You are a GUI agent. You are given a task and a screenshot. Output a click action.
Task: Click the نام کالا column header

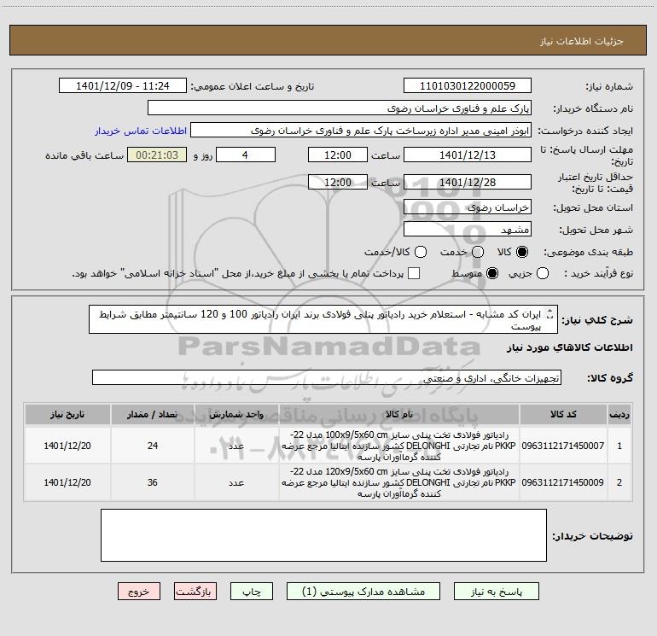[399, 414]
